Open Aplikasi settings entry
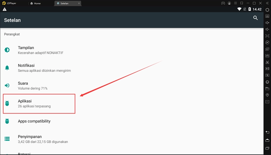271x155 pixels. 132,103
